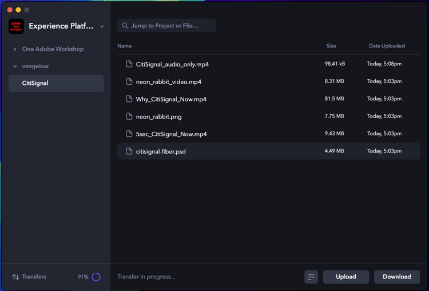The image size is (429, 291).
Task: Click the file icon for citisignal-fiber.psd
Action: (x=129, y=151)
